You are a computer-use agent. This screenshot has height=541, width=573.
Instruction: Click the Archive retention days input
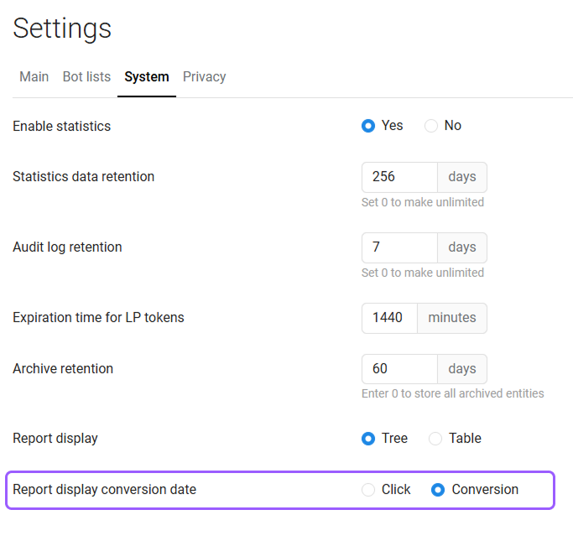(399, 369)
